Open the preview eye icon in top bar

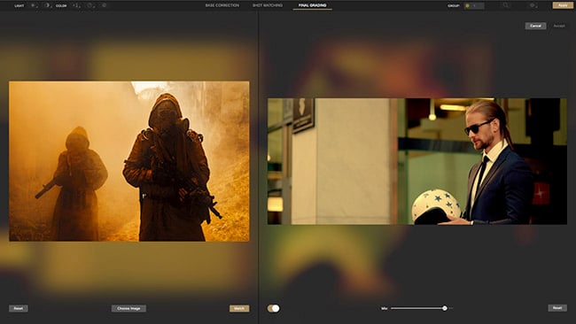tap(533, 5)
